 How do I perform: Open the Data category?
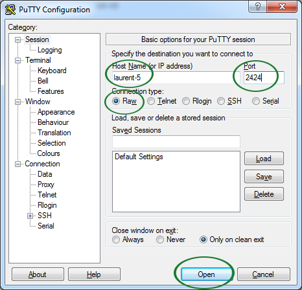tap(45, 174)
